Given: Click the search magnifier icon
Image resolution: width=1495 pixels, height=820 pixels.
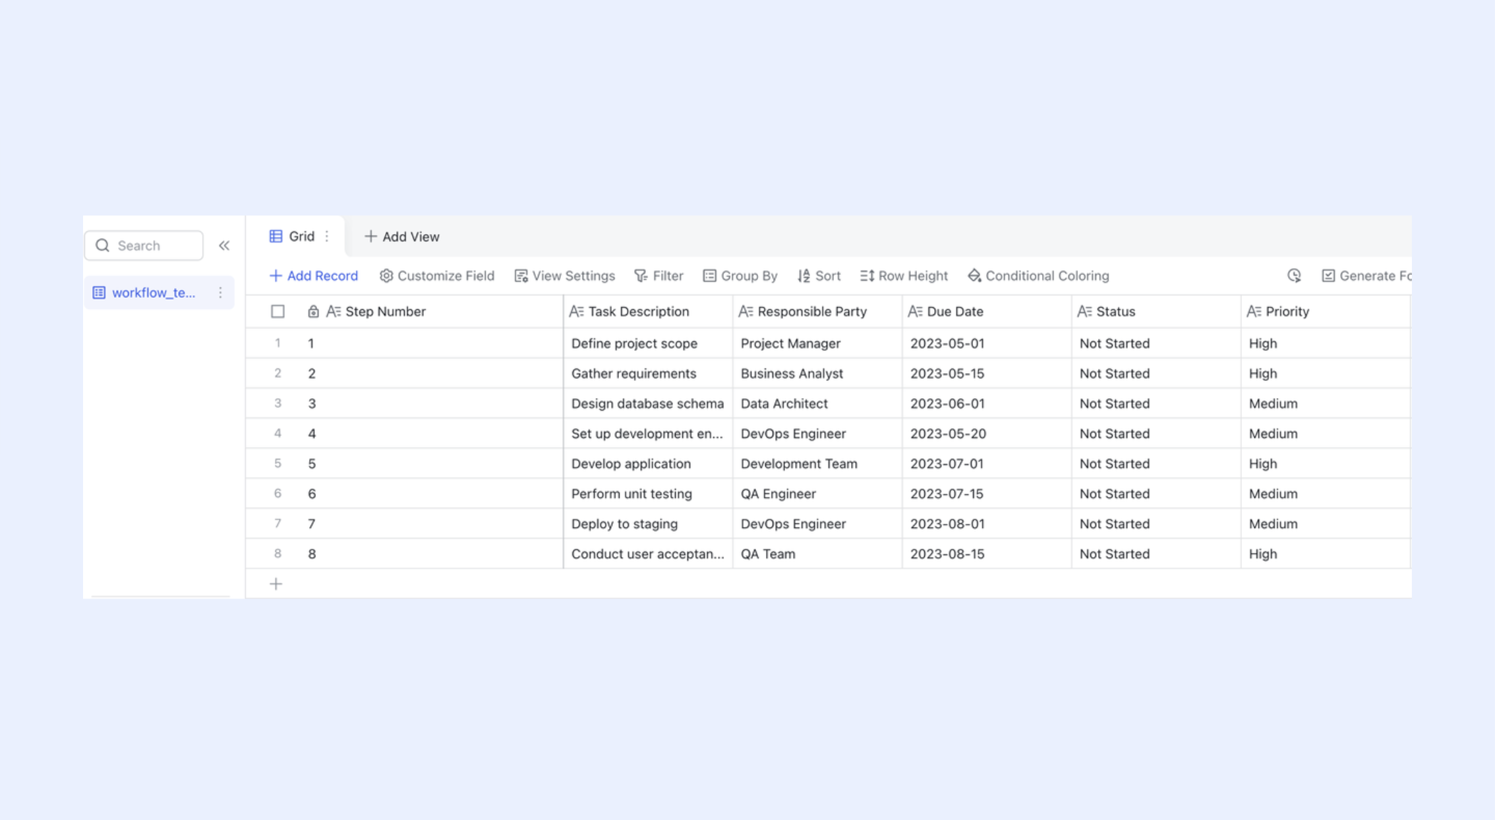Looking at the screenshot, I should [x=103, y=246].
